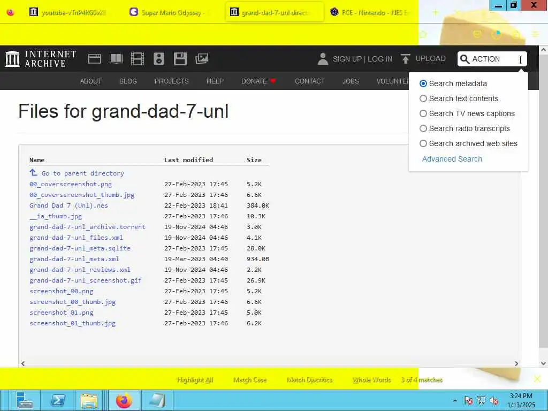The height and width of the screenshot is (411, 548).
Task: Toggle Match Case in find bar
Action: [250, 380]
